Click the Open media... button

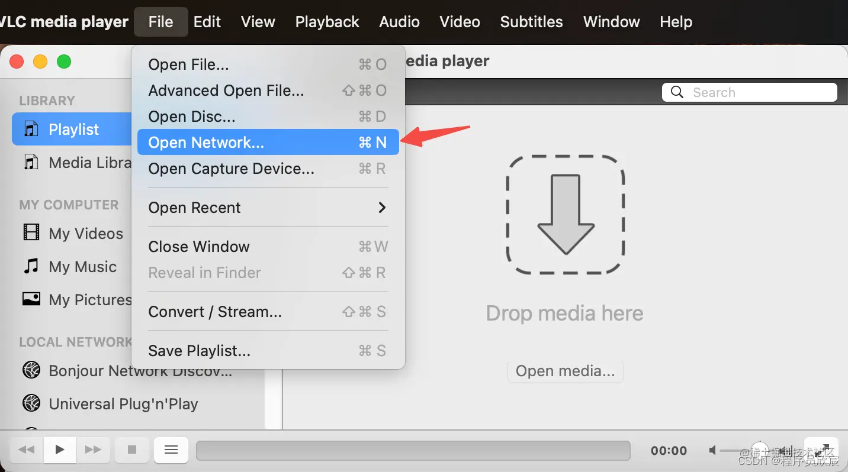(x=565, y=371)
